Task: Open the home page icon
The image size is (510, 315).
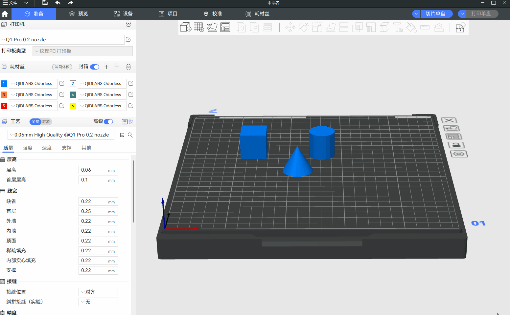Action: click(5, 14)
